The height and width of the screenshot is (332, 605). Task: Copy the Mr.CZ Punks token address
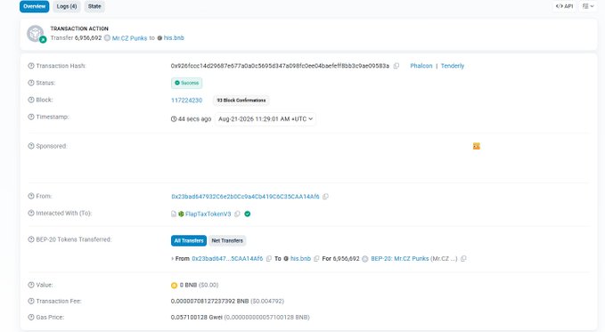(464, 259)
